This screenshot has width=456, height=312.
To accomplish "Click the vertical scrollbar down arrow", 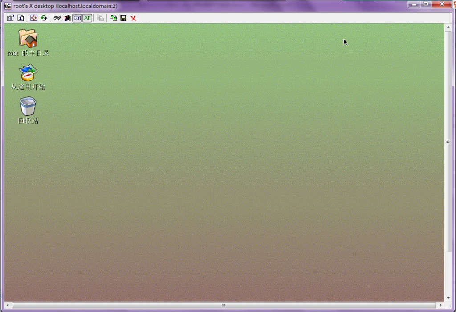I will click(448, 298).
